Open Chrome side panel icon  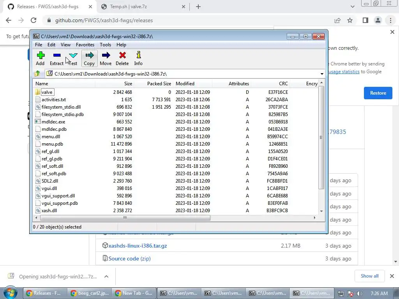click(365, 20)
